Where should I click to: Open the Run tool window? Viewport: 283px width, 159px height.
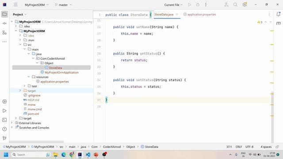click(x=4, y=111)
